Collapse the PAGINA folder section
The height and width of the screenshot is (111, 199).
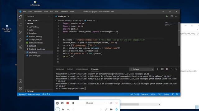[30, 24]
